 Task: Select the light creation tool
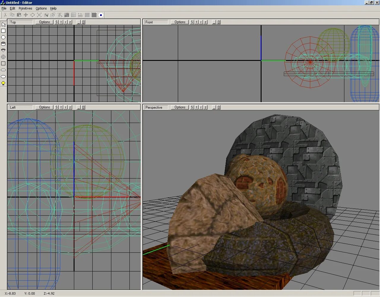point(3,83)
